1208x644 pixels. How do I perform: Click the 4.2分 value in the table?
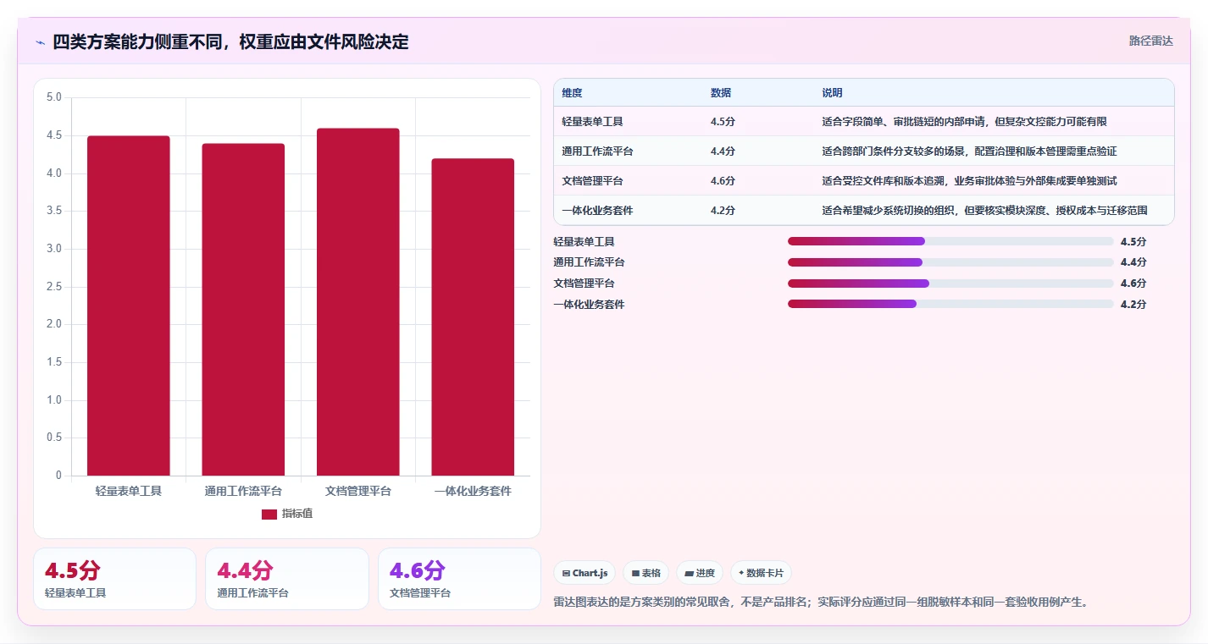(723, 211)
